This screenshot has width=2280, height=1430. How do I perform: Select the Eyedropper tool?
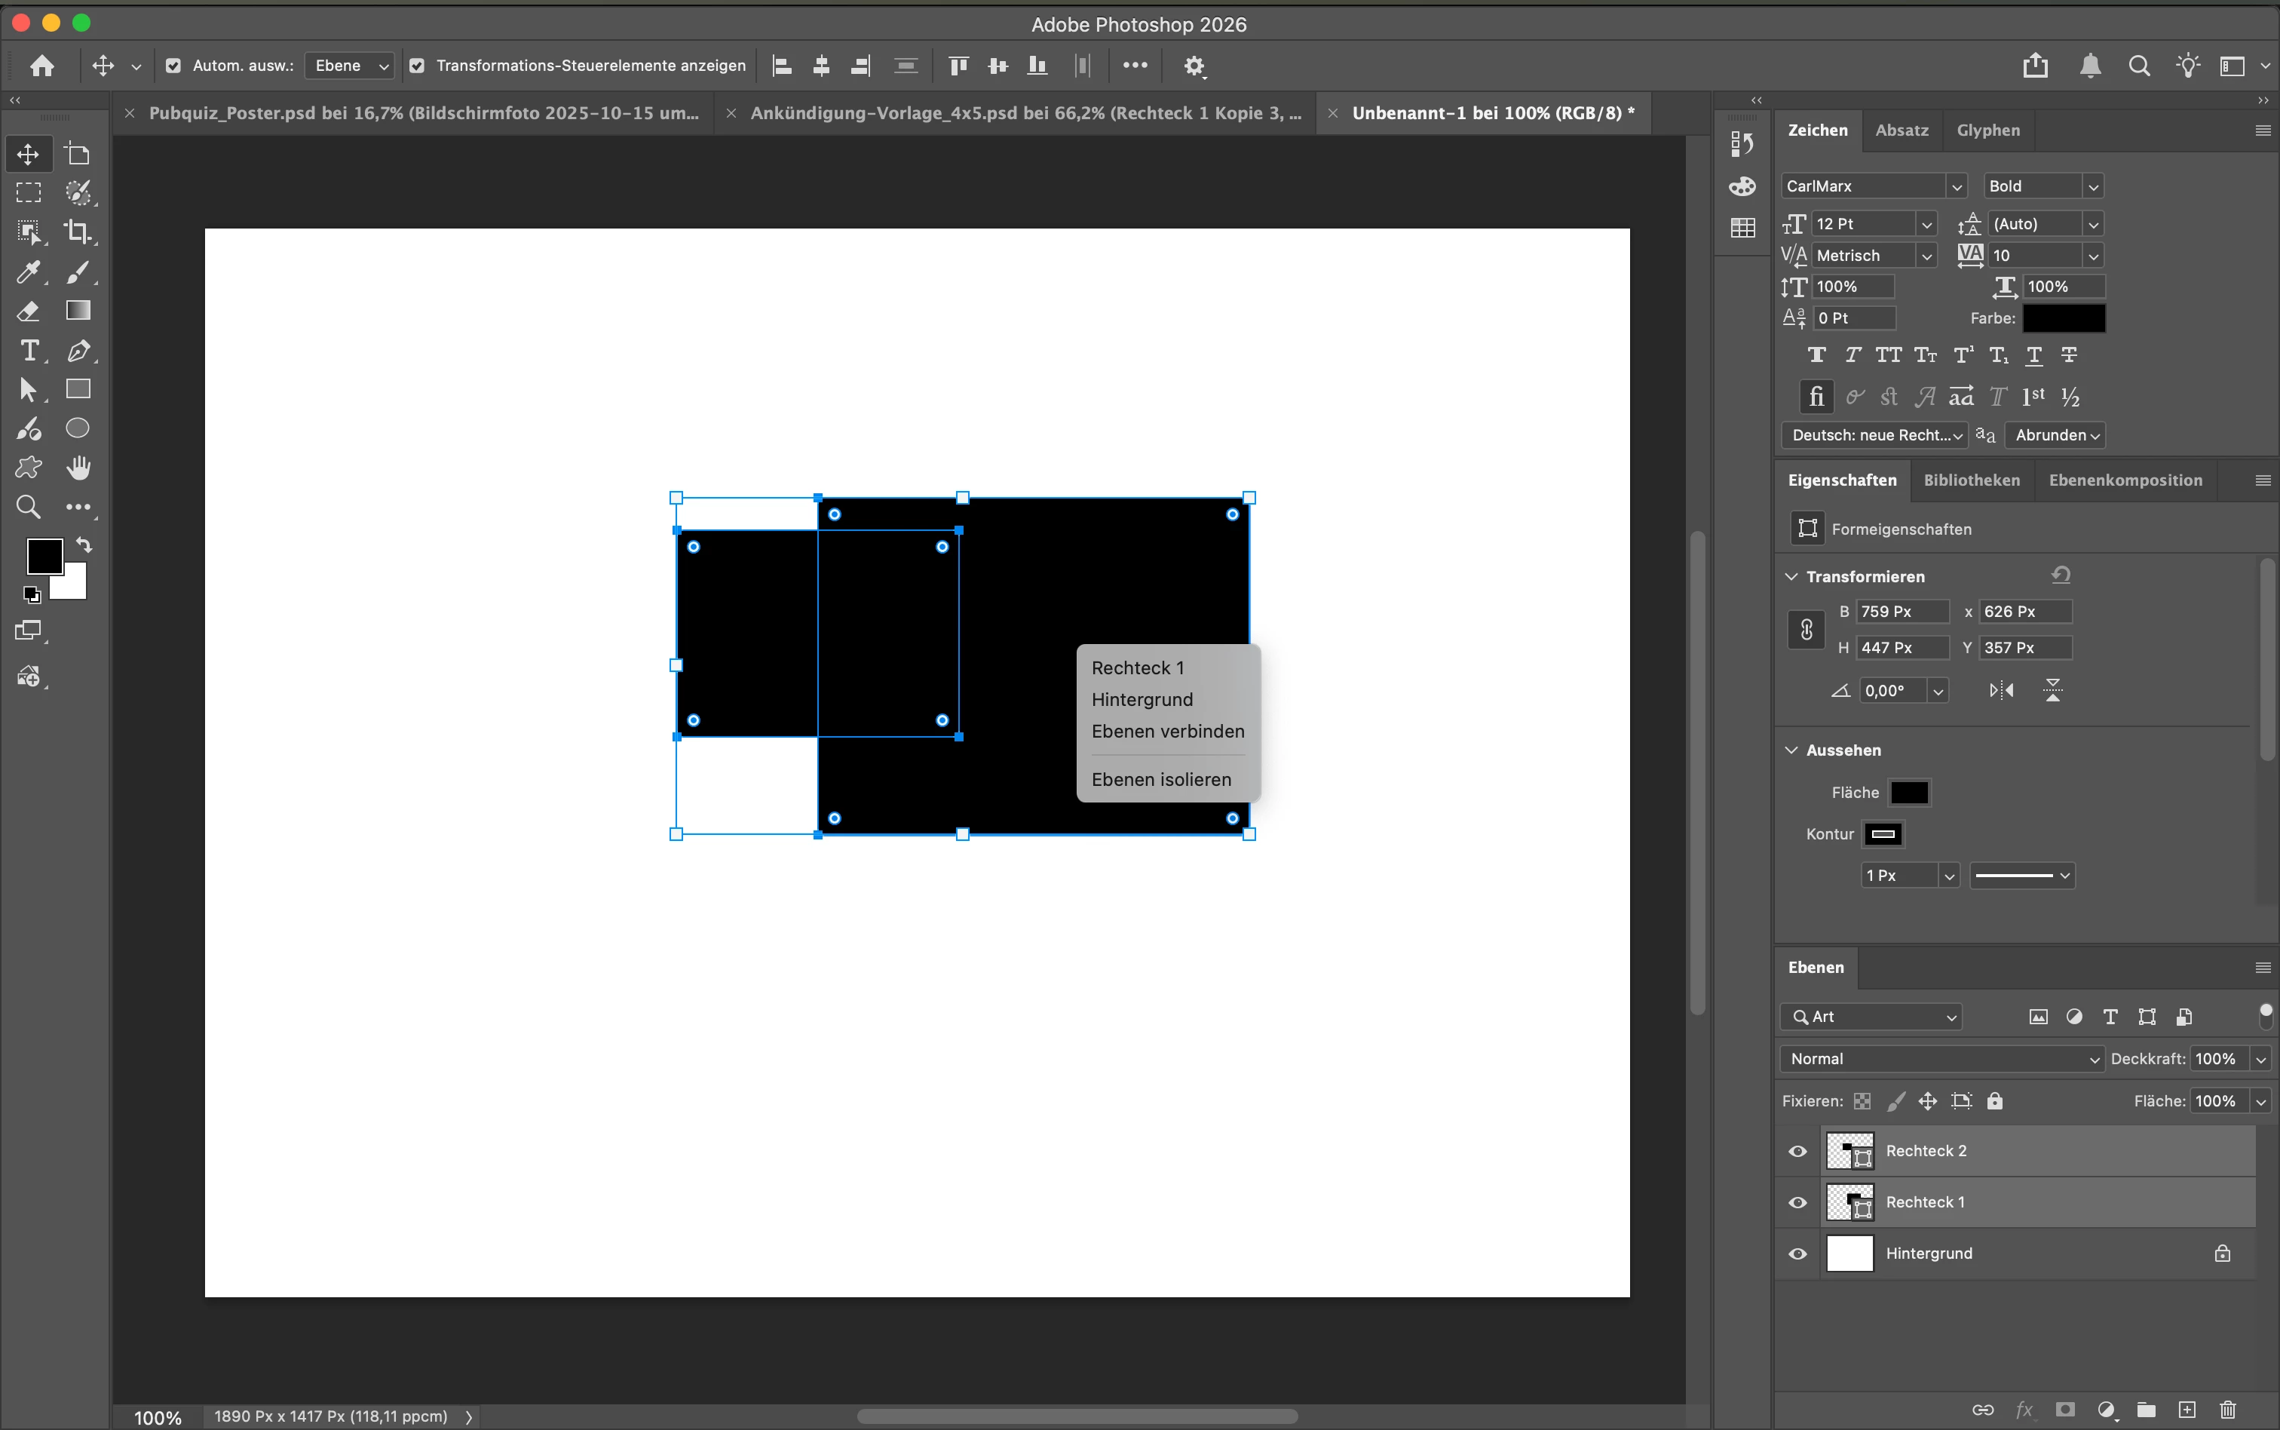29,272
